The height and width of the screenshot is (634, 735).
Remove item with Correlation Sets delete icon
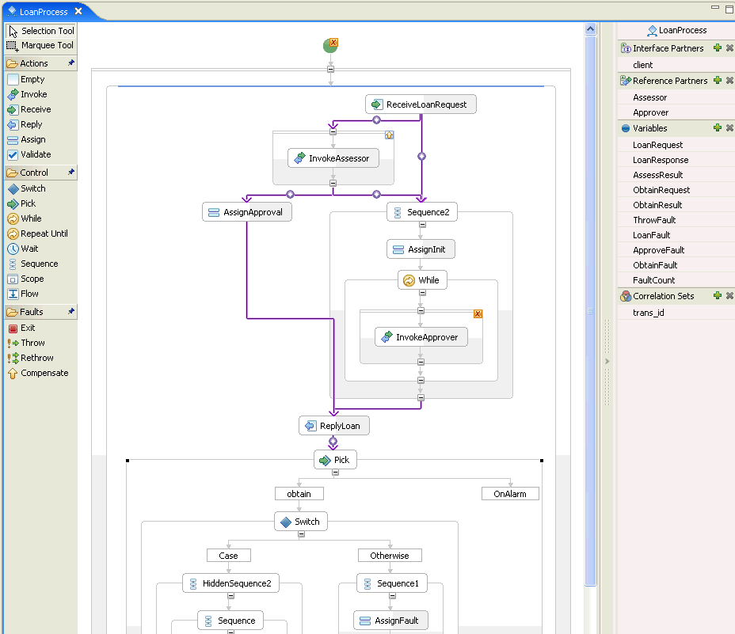[729, 295]
